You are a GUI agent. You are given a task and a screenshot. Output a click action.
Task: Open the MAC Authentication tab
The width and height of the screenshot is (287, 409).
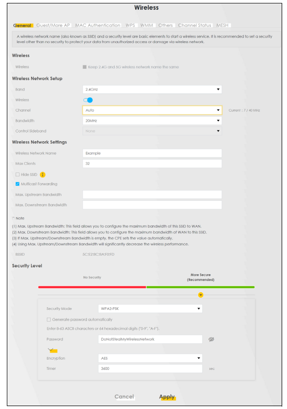point(98,25)
